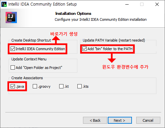Uncheck IntelliJ IDEA Community Edition desktop shortcut
This screenshot has width=165, height=128.
pyautogui.click(x=13, y=49)
